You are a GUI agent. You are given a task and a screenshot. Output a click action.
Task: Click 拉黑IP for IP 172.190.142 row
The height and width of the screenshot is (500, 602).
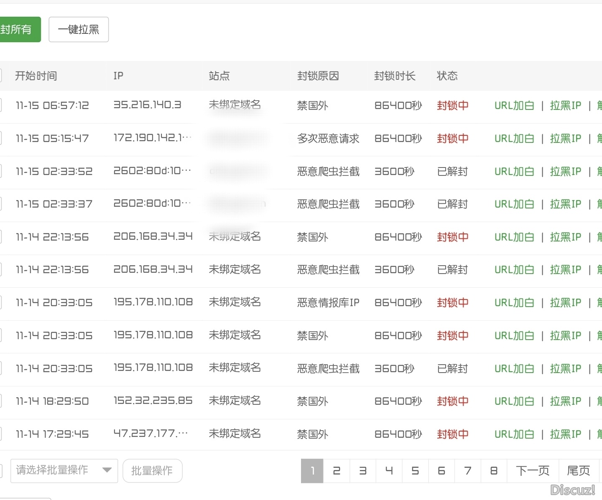[x=565, y=138]
